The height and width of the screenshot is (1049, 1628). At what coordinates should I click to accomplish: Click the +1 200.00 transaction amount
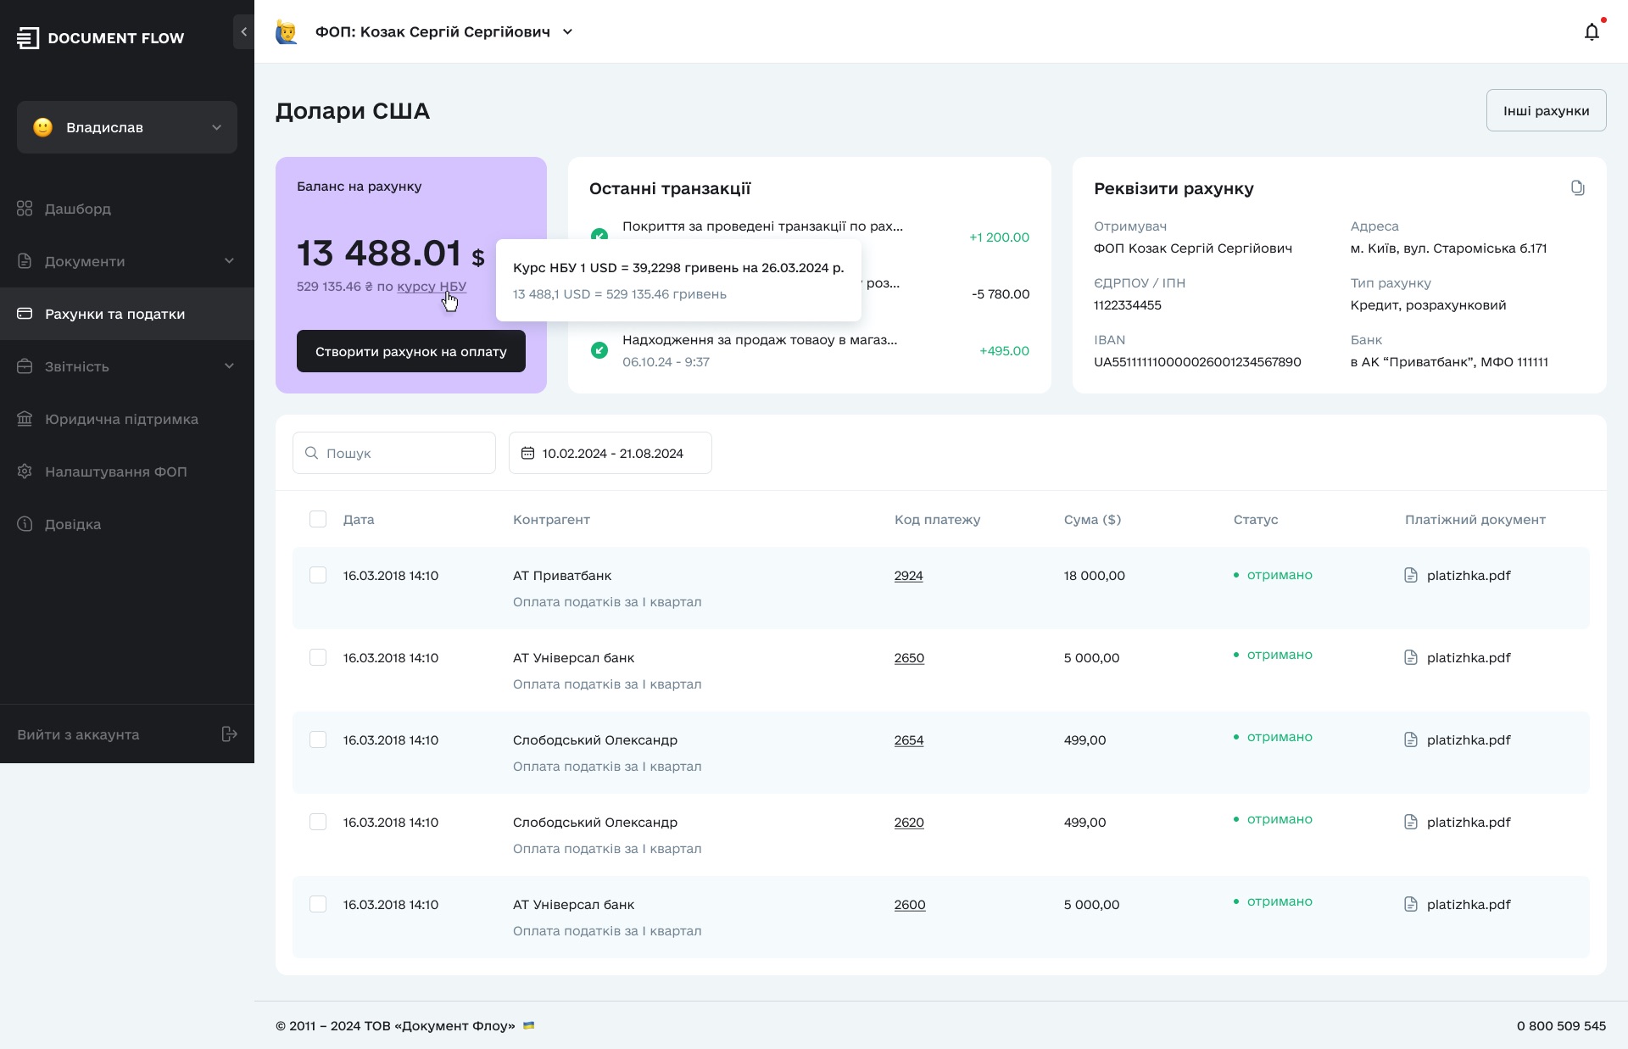tap(1000, 237)
